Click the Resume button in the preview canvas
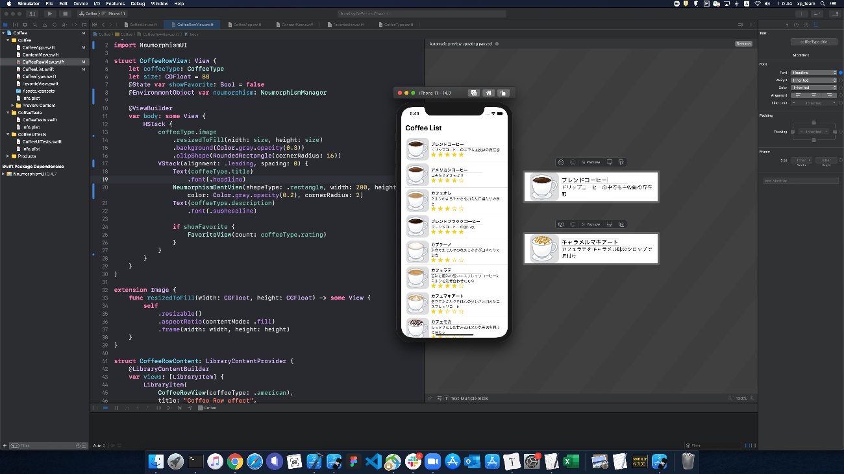Image resolution: width=844 pixels, height=474 pixels. pyautogui.click(x=743, y=43)
